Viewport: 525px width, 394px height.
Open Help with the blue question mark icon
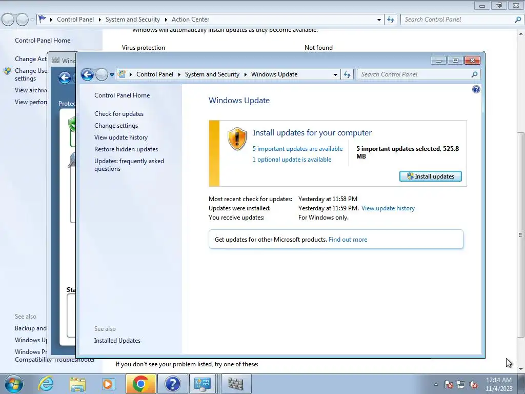pos(476,89)
